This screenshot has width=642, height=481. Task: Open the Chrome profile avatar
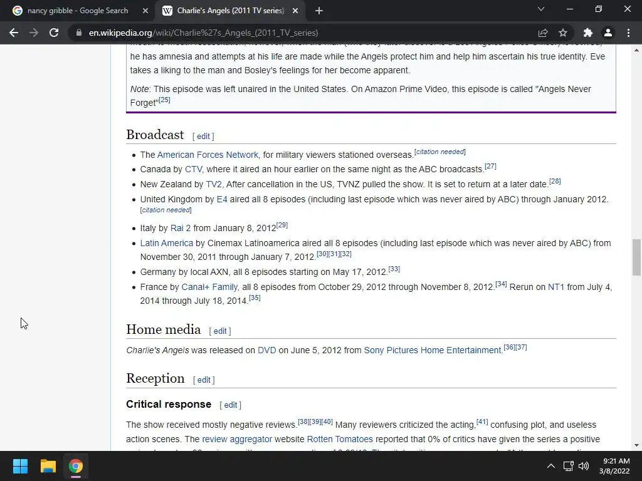pos(608,33)
